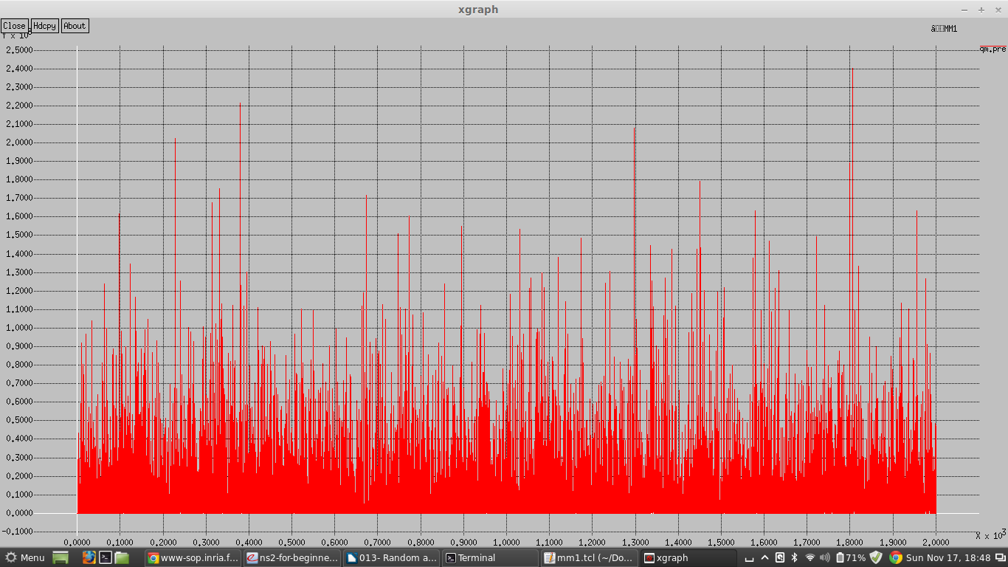Click the Chrome icon in the system tray
Image resolution: width=1008 pixels, height=567 pixels.
tap(895, 557)
